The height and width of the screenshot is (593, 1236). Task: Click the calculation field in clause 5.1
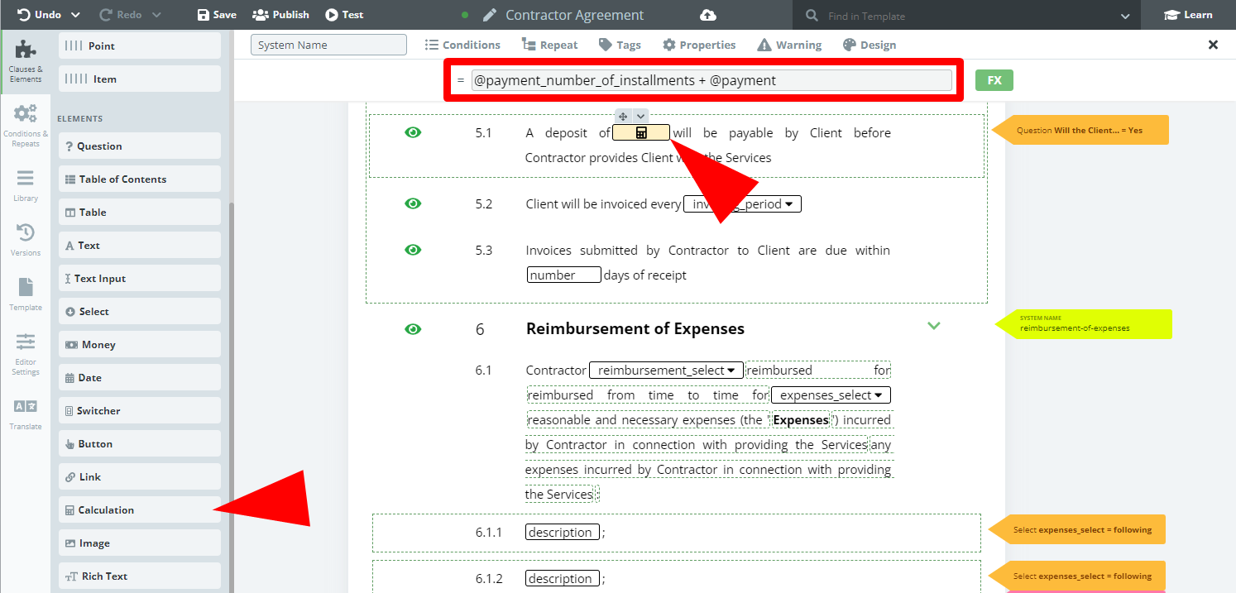(x=640, y=132)
